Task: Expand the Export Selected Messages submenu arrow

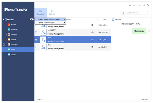Action: (x=64, y=19)
